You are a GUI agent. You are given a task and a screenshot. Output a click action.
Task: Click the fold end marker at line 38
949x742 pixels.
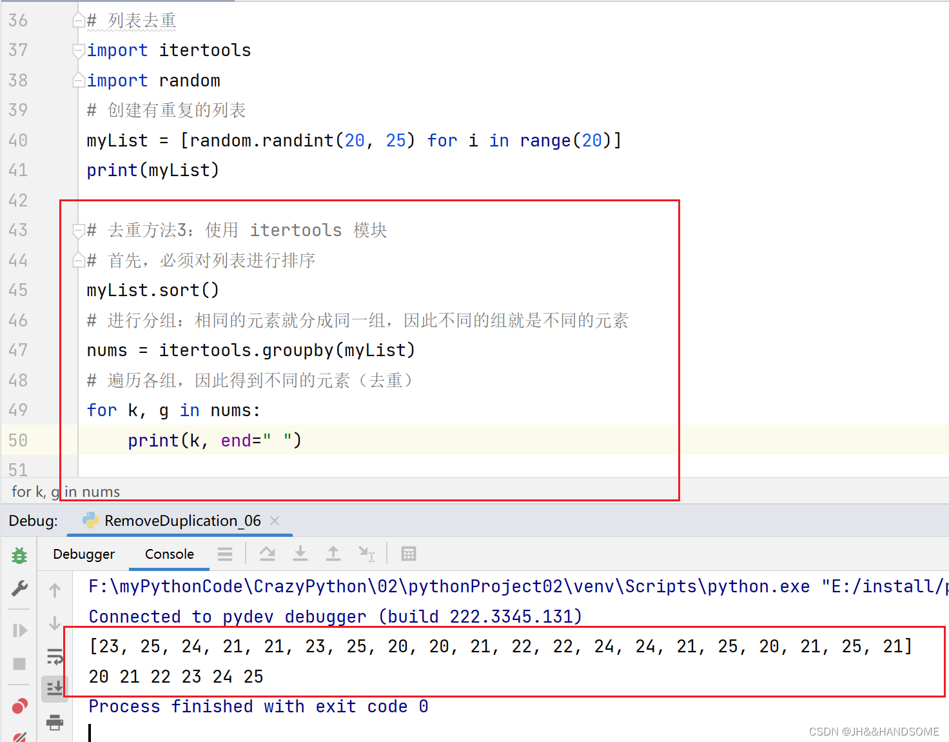(x=79, y=81)
